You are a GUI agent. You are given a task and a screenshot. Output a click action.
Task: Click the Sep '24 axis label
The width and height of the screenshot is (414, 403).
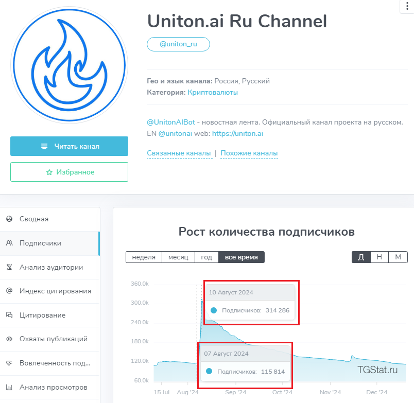(x=235, y=392)
